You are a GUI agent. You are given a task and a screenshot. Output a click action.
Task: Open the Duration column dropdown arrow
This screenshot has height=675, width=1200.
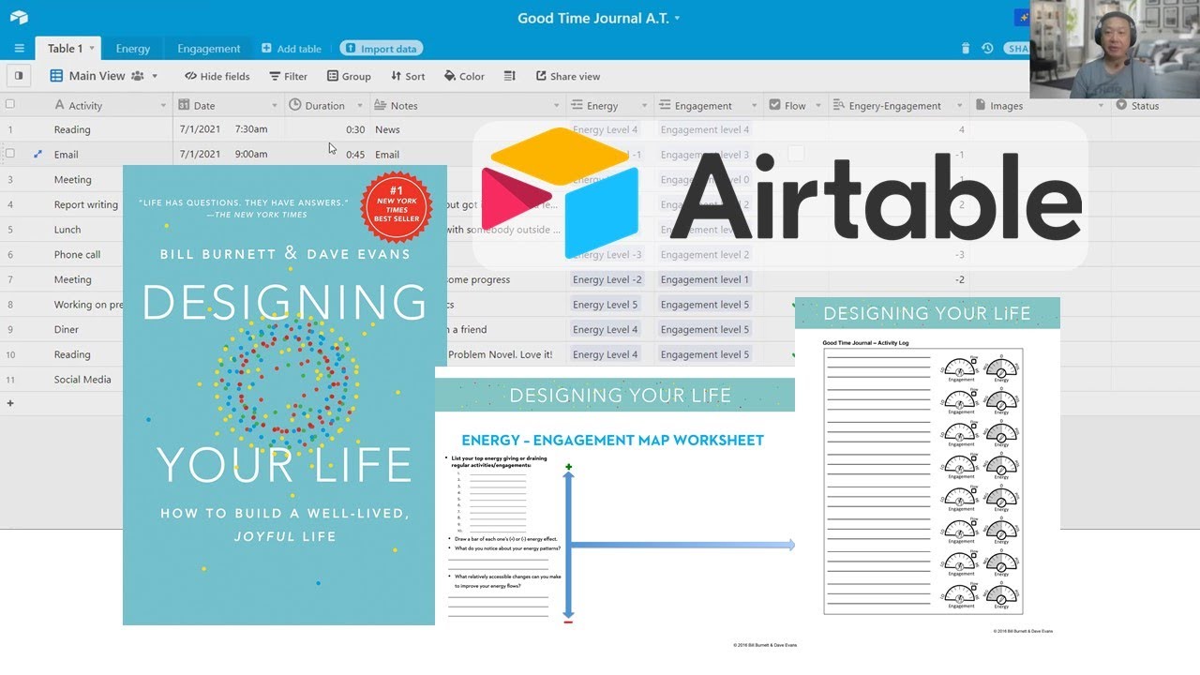[x=360, y=105]
